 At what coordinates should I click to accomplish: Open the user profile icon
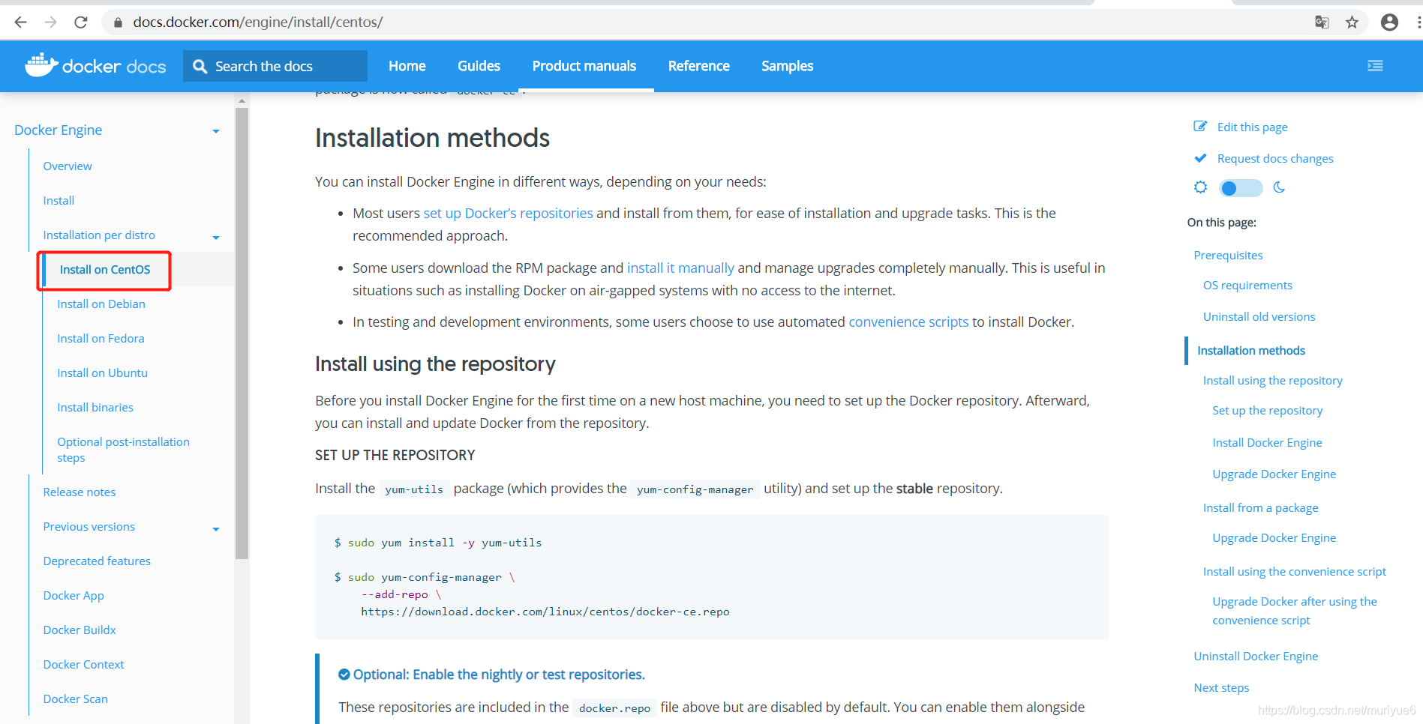(1389, 22)
